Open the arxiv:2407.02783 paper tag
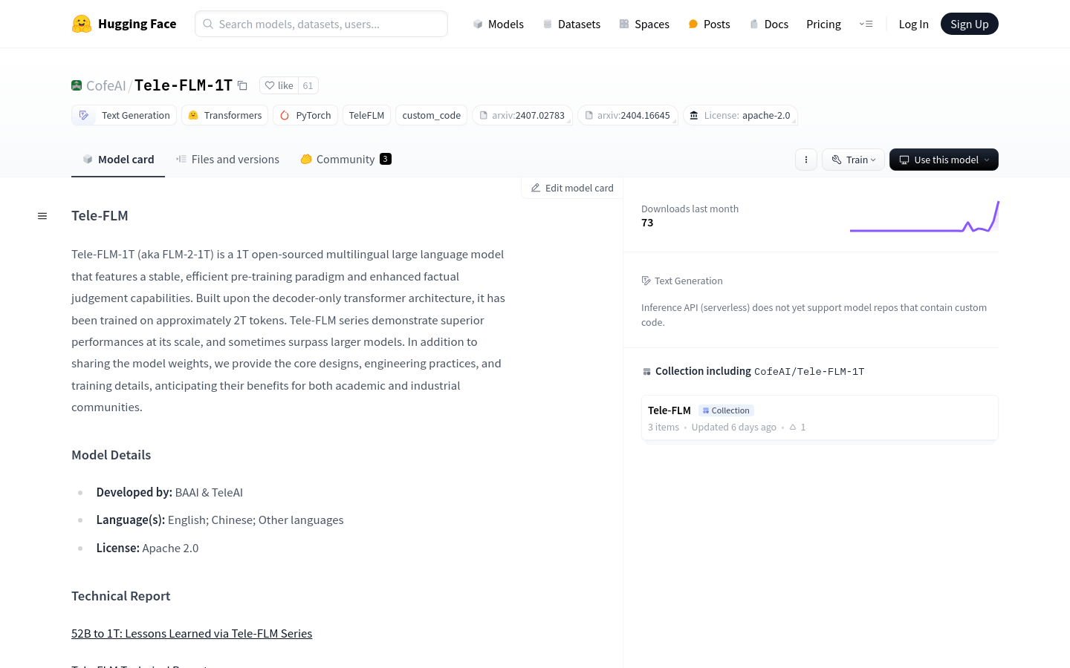This screenshot has height=668, width=1070. (522, 115)
